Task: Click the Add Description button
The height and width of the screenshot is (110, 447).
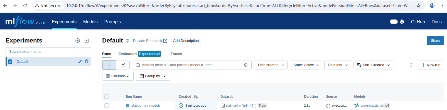Action: pos(186,41)
